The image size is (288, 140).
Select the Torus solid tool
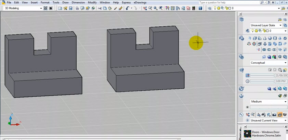(x=285, y=38)
